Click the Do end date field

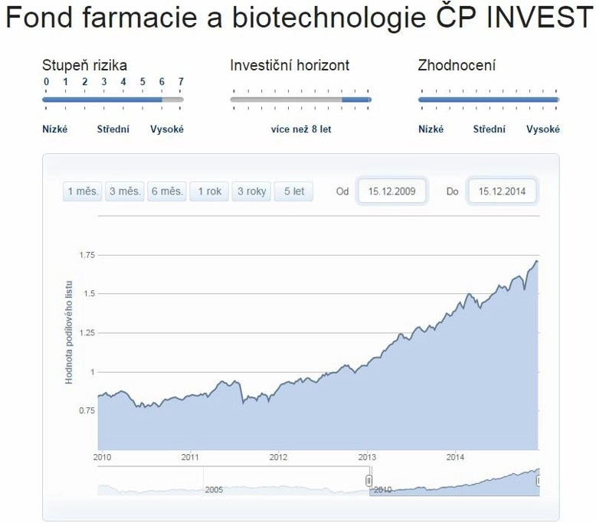tap(502, 191)
